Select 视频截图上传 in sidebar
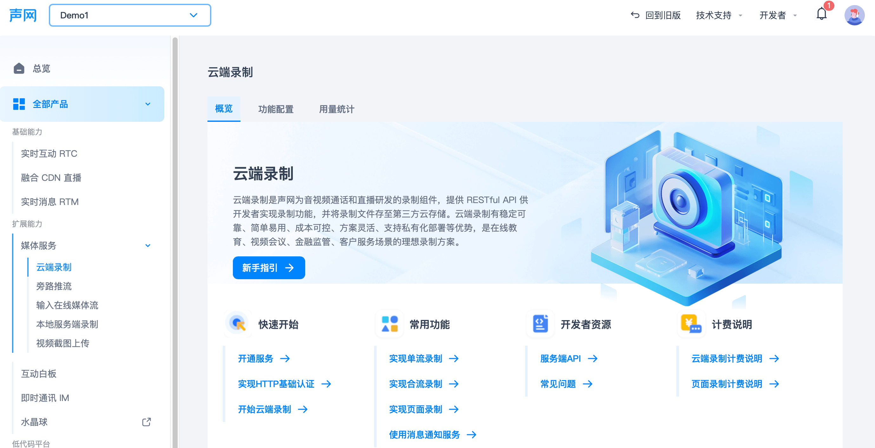Viewport: 875px width, 448px height. point(63,343)
